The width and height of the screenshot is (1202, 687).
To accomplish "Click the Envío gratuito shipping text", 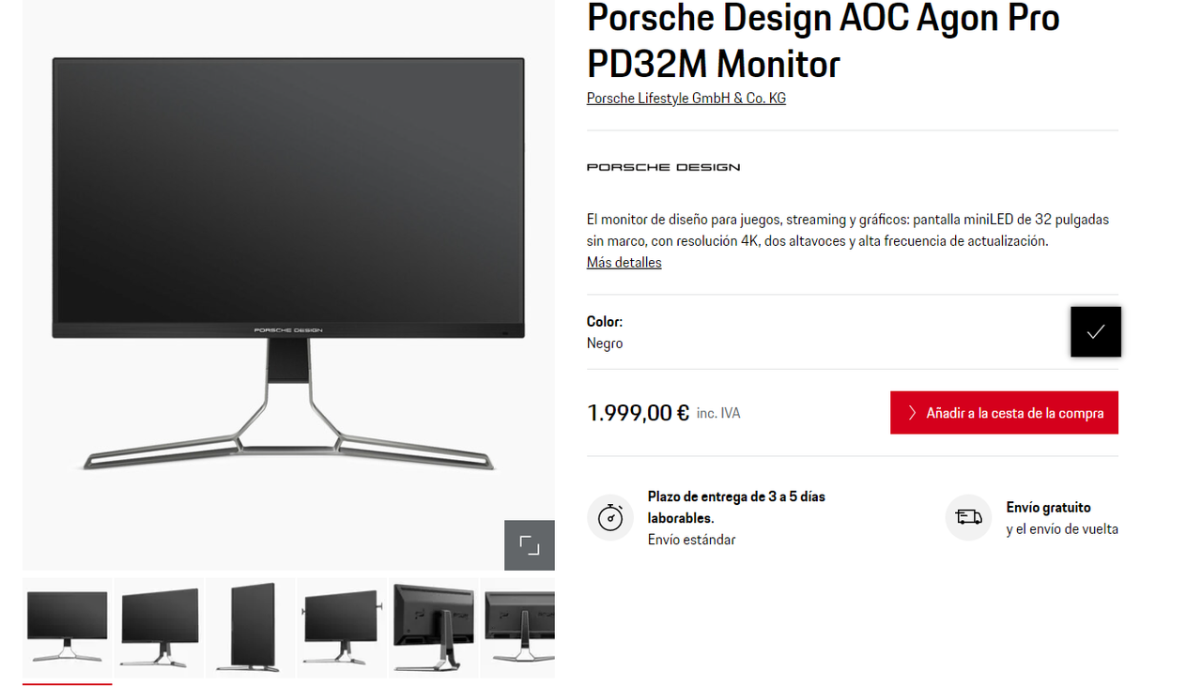I will [1048, 508].
